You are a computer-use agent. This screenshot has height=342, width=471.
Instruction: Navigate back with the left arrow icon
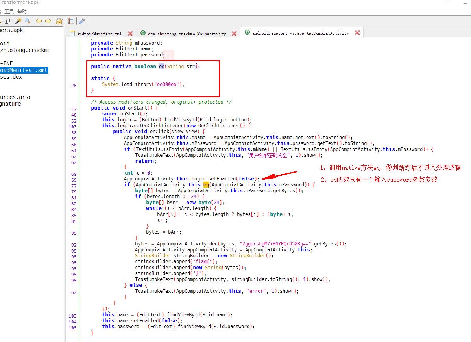[39, 21]
